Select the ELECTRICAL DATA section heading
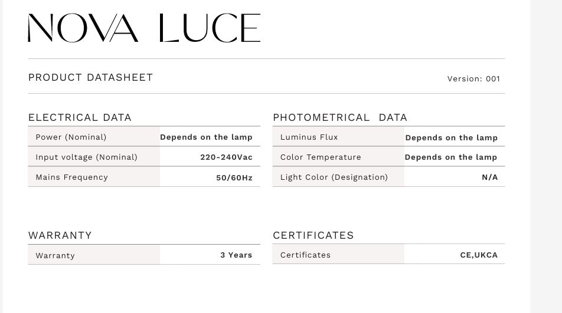Screen dimensions: 562x313 (80, 117)
